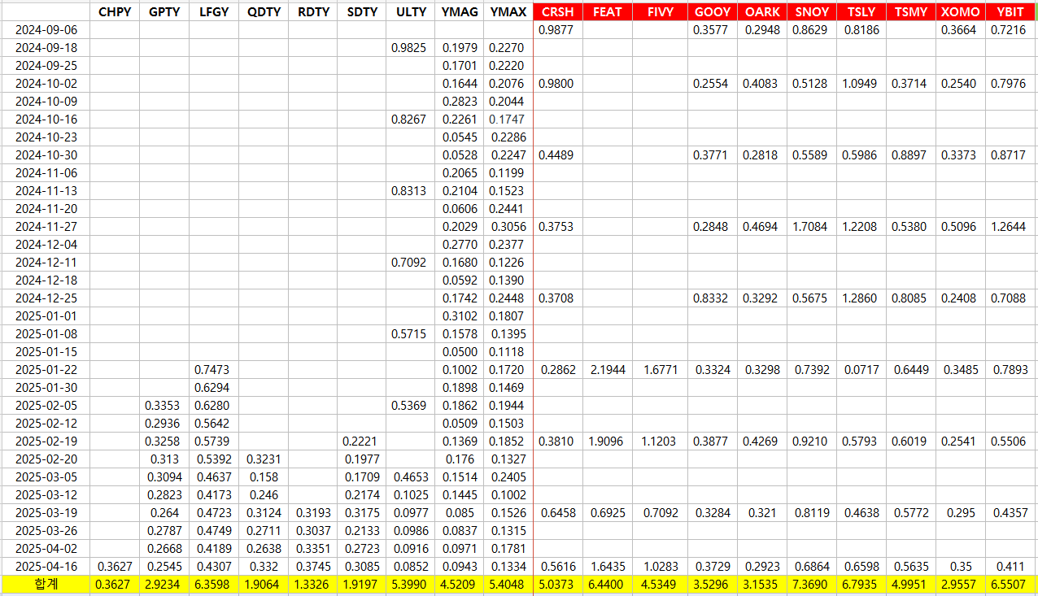
Task: Click the date cell 2025-03-19
Action: coord(46,512)
